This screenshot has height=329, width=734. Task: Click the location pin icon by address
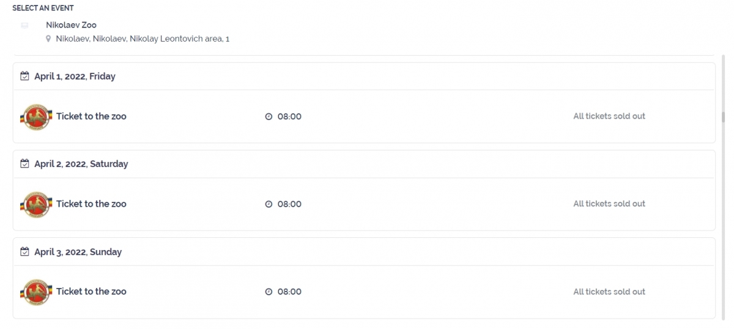point(48,39)
